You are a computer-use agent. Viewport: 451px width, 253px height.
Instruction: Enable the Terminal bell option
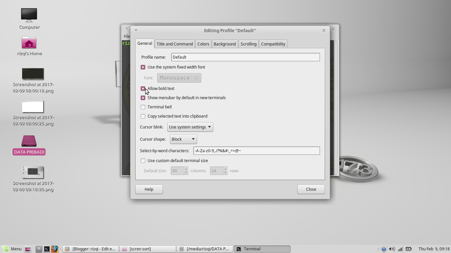(x=143, y=107)
